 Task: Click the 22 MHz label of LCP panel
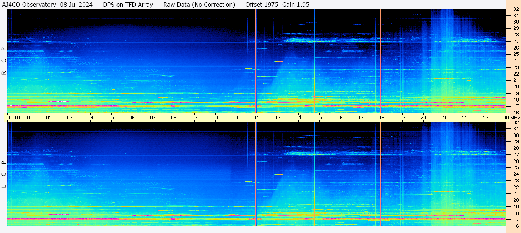pyautogui.click(x=515, y=187)
